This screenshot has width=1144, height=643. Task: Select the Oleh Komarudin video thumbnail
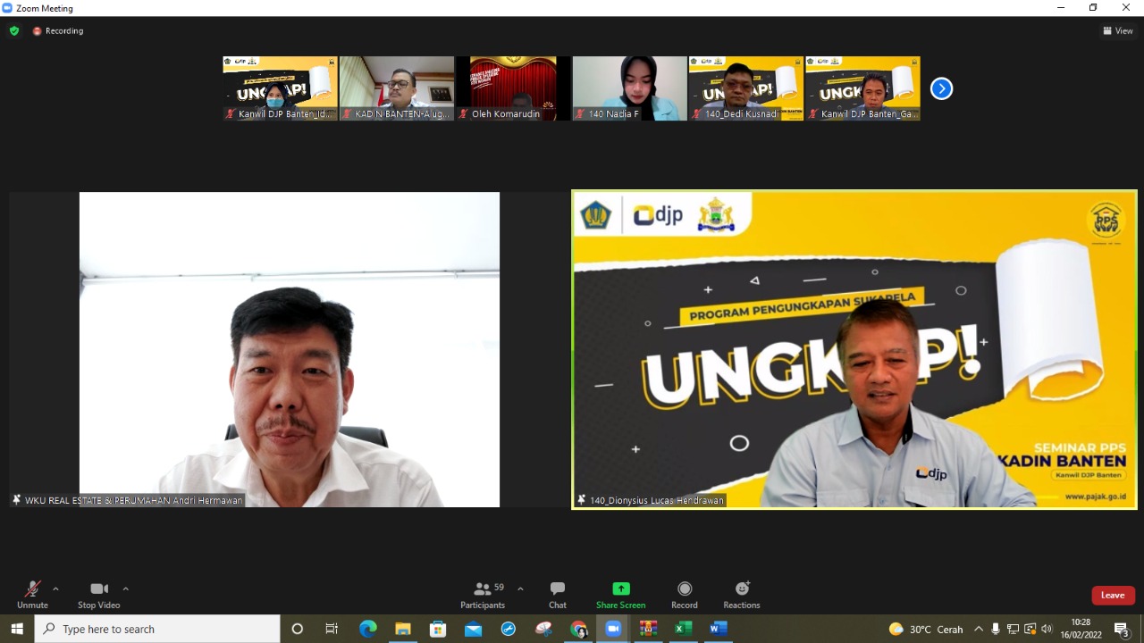pyautogui.click(x=513, y=88)
